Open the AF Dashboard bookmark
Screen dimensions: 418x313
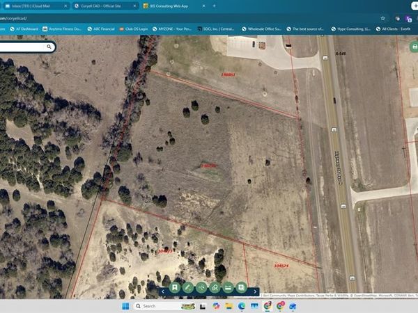tap(24, 29)
